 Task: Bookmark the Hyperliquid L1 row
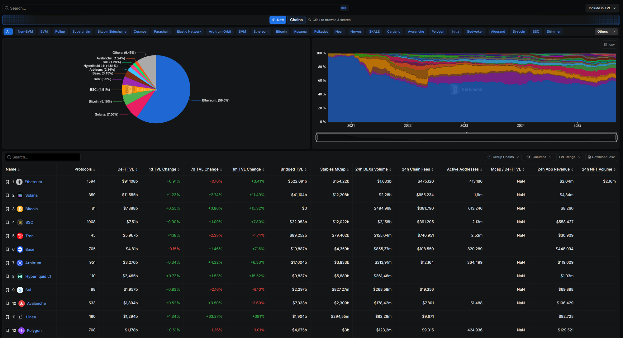click(7, 276)
